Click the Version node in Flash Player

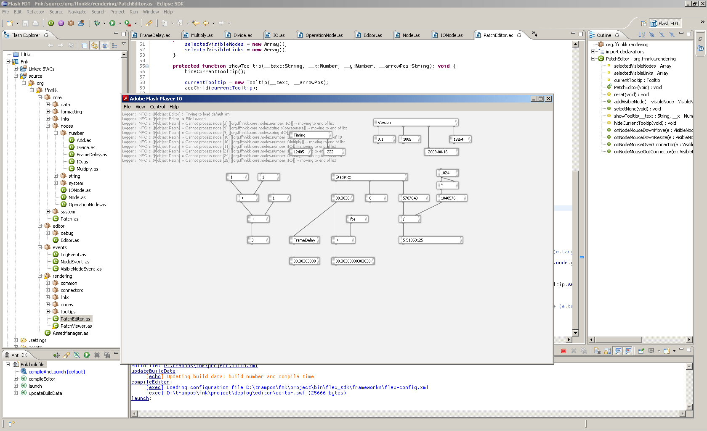tap(416, 122)
